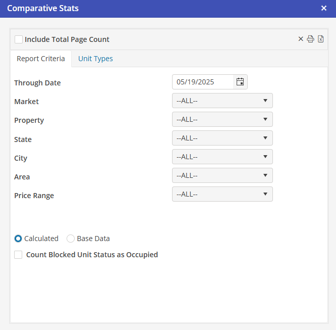Expand the Price Range dropdown
Viewport: 336px width, 330px height.
click(x=222, y=194)
